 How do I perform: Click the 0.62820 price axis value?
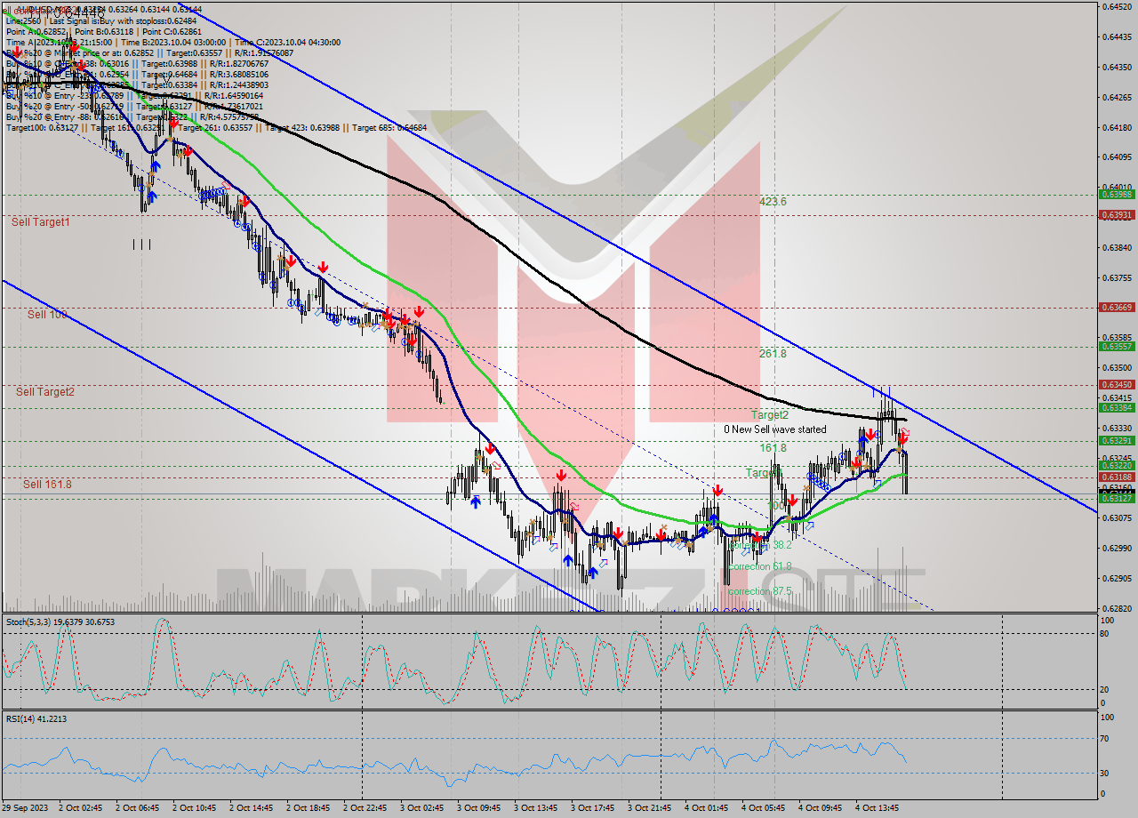[1117, 609]
